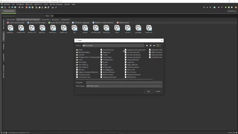
Task: Click the first status bar icon at bottom left
Action: click(x=1, y=133)
